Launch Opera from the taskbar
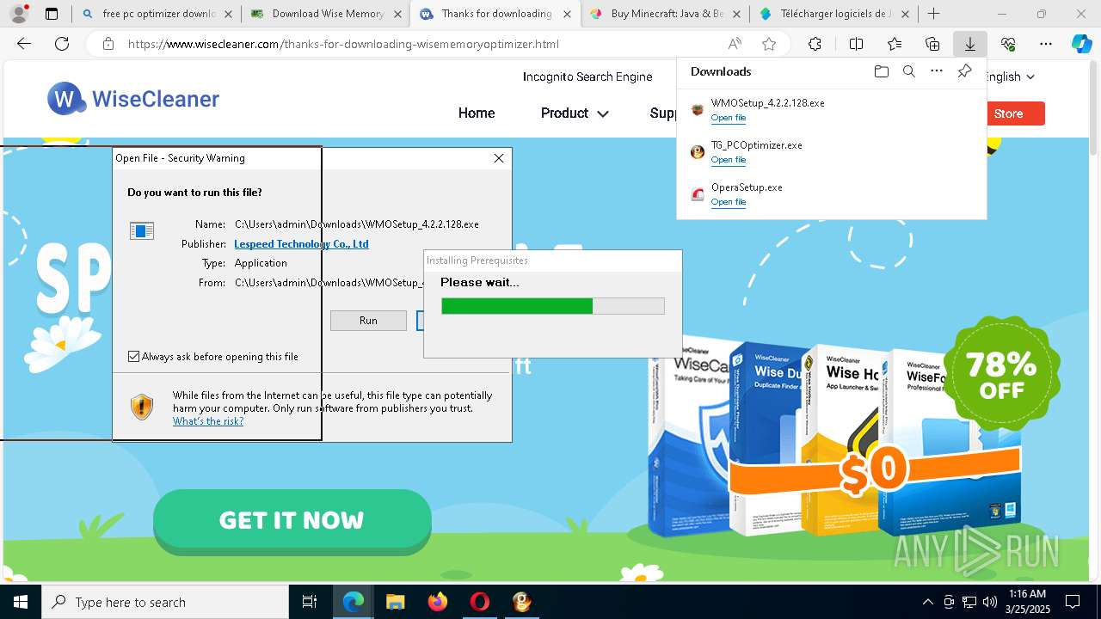The height and width of the screenshot is (619, 1101). coord(479,602)
